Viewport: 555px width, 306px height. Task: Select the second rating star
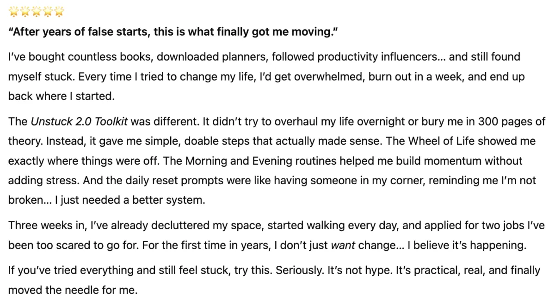point(25,11)
